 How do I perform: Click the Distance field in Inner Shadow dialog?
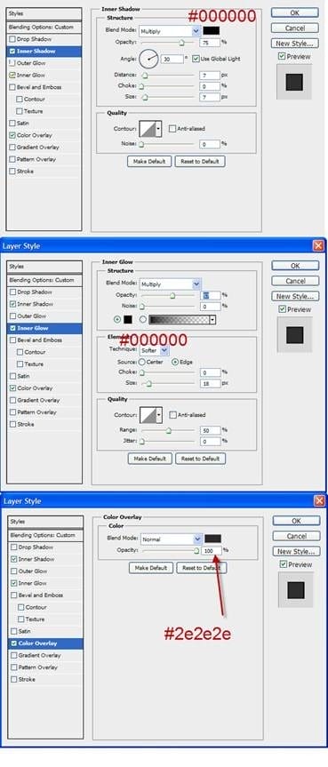click(x=210, y=76)
